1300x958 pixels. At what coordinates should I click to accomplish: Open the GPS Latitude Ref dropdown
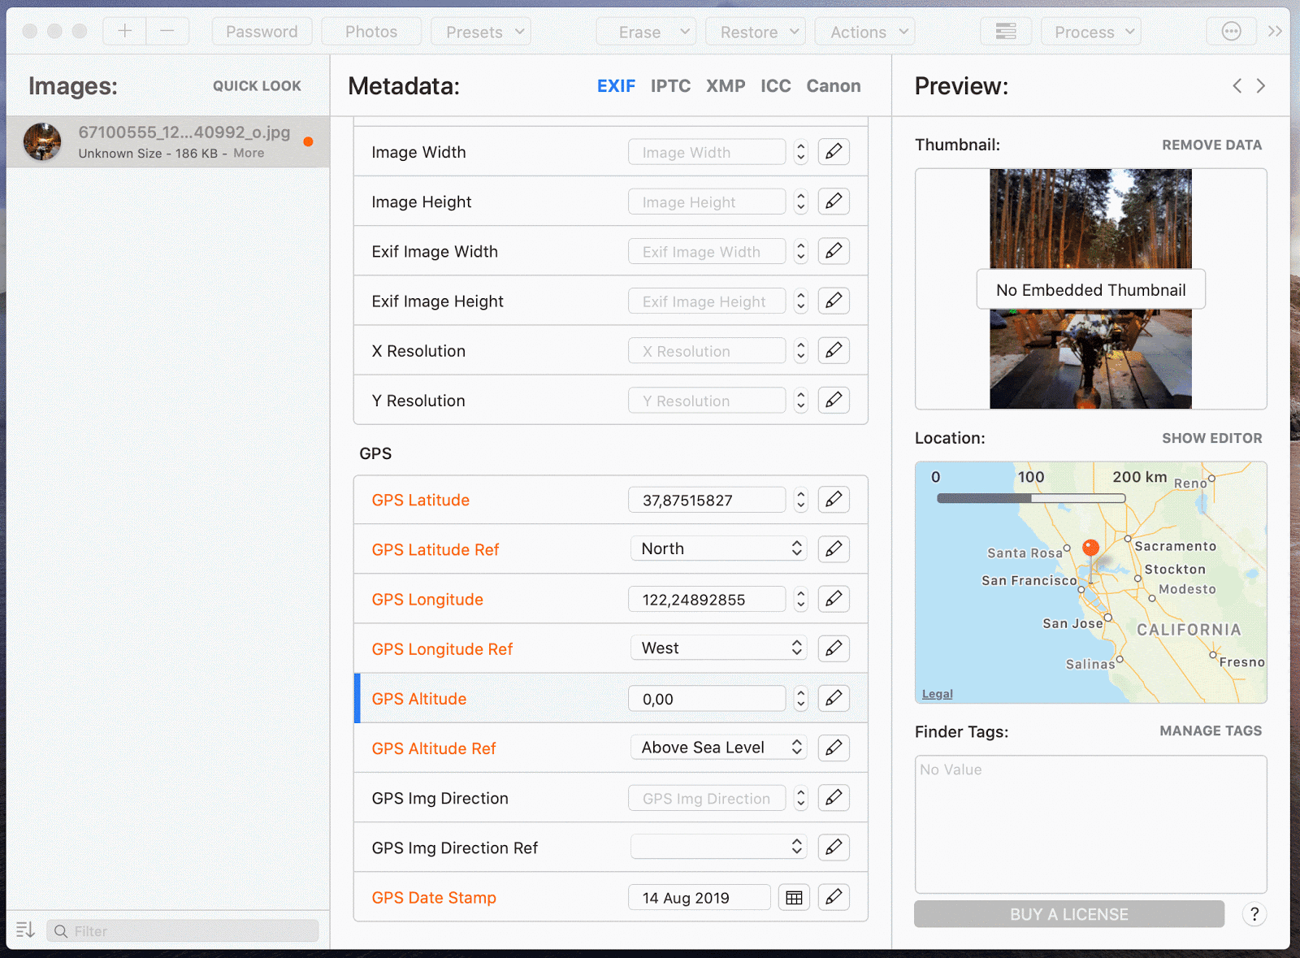[719, 549]
